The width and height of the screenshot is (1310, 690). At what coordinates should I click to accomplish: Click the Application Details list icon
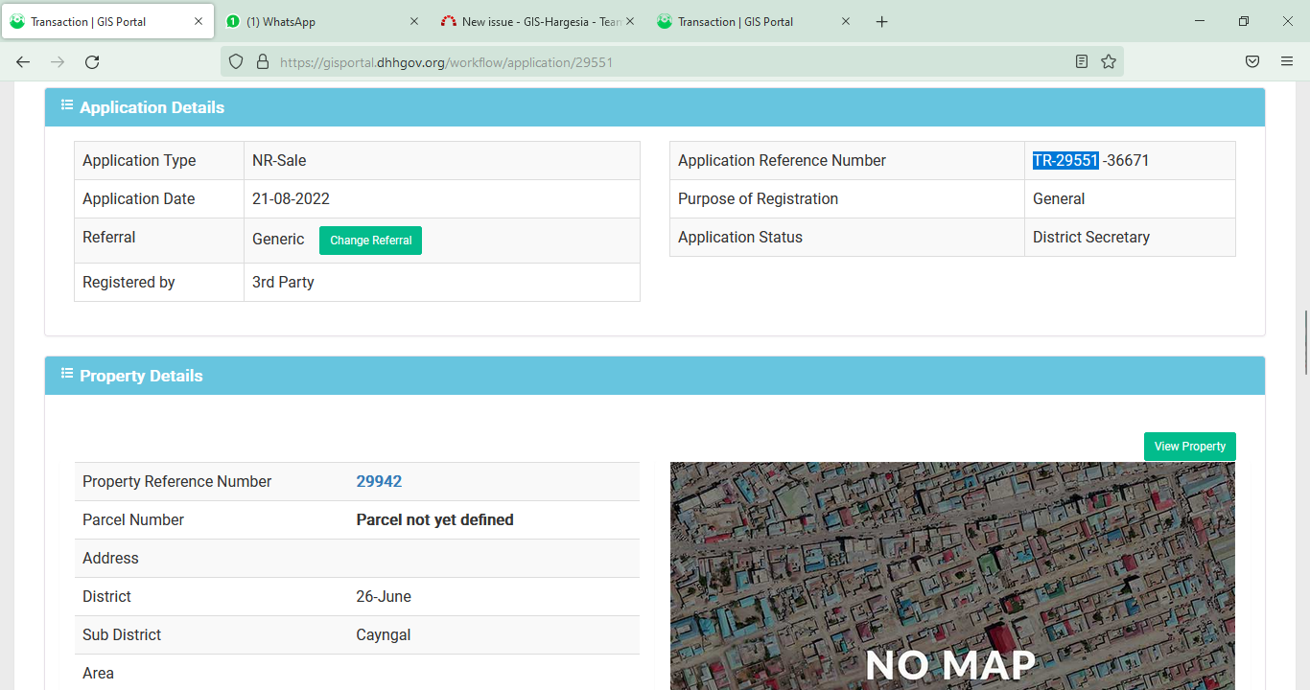coord(67,105)
